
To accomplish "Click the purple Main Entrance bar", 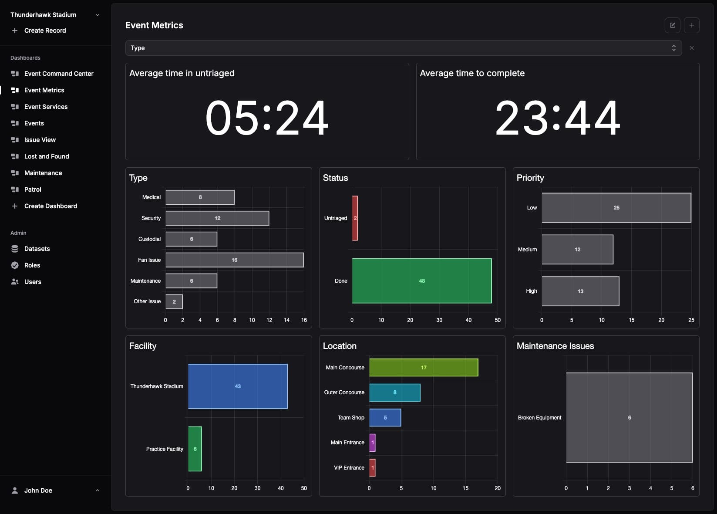I will click(x=372, y=443).
